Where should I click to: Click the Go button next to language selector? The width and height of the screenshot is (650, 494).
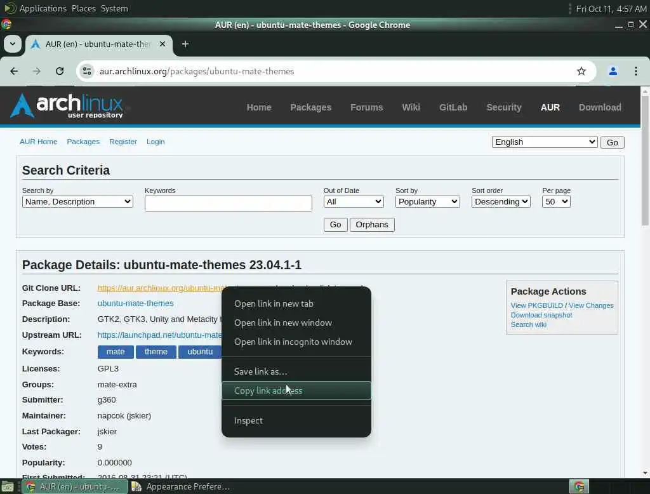pos(613,143)
